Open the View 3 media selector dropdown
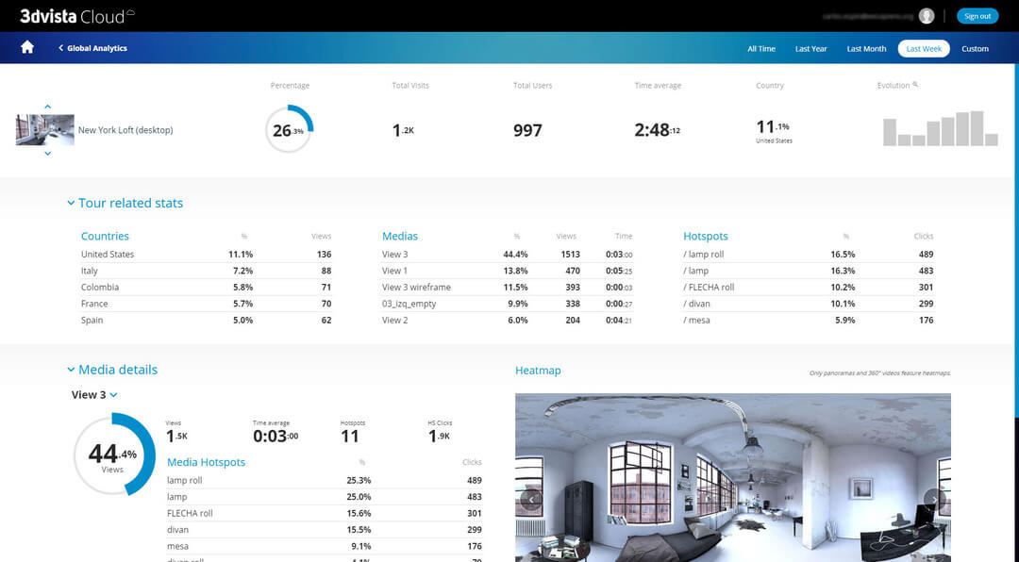 tap(93, 395)
